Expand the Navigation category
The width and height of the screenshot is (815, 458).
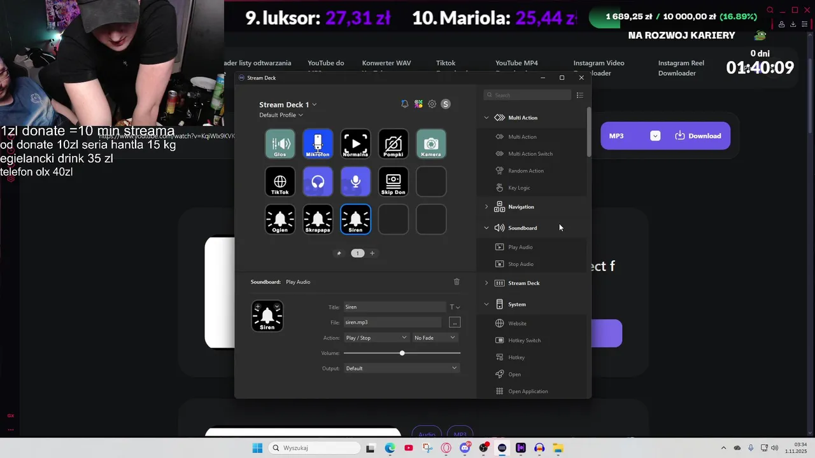point(486,207)
